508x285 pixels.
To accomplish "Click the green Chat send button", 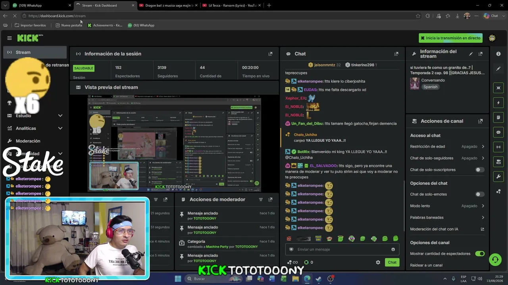I will (x=392, y=262).
